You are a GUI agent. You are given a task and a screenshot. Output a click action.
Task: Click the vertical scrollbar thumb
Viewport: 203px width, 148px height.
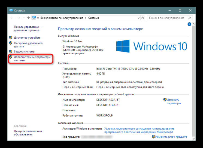click(193, 80)
